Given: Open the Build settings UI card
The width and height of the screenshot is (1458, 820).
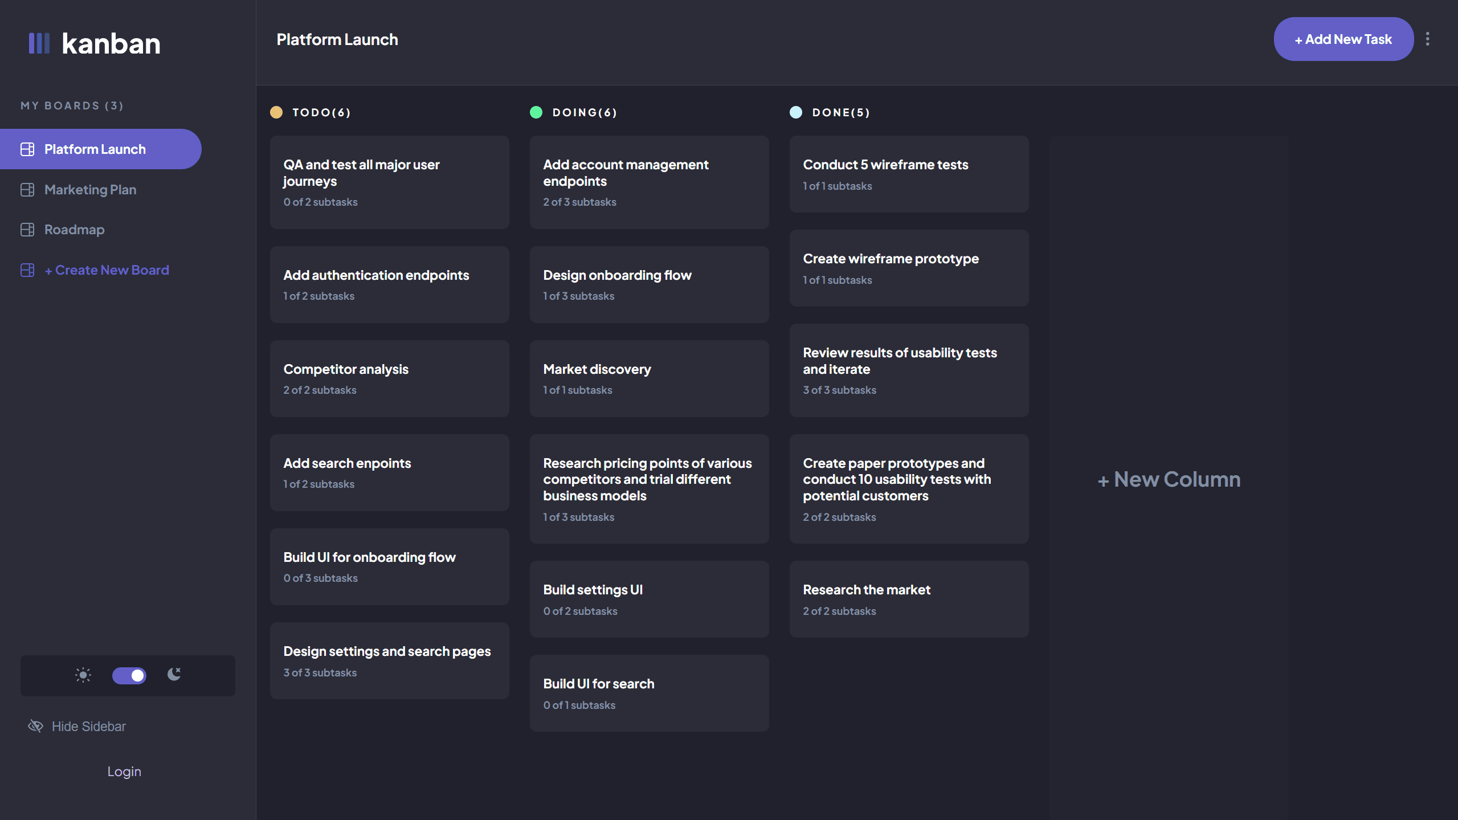Looking at the screenshot, I should [650, 599].
